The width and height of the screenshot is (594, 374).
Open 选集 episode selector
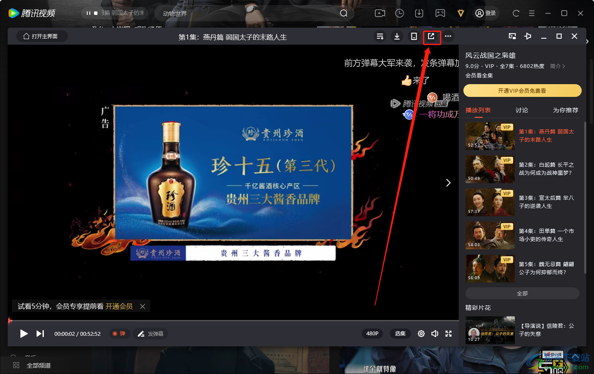click(x=400, y=334)
